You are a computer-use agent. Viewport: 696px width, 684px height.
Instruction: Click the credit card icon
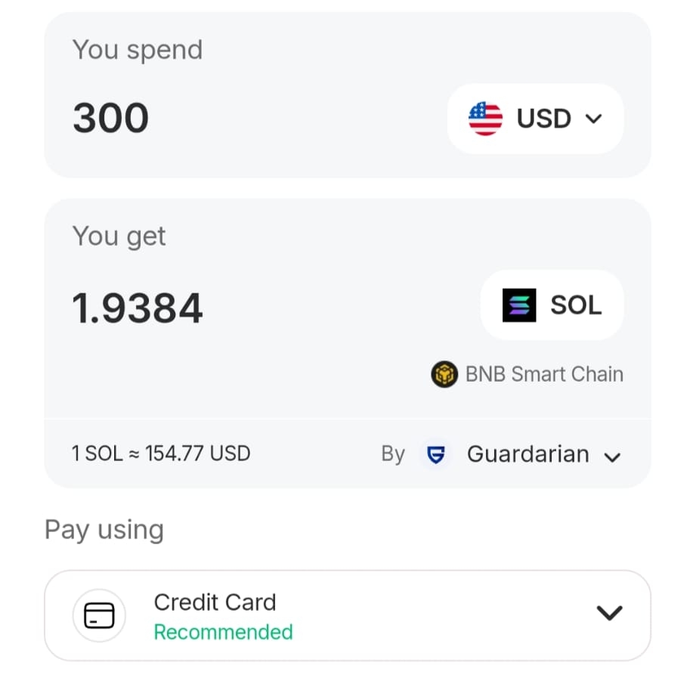click(x=99, y=615)
